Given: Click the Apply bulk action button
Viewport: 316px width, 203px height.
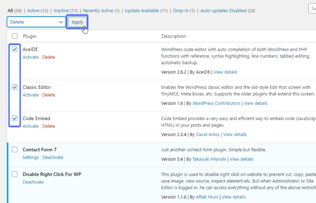Looking at the screenshot, I should 78,22.
